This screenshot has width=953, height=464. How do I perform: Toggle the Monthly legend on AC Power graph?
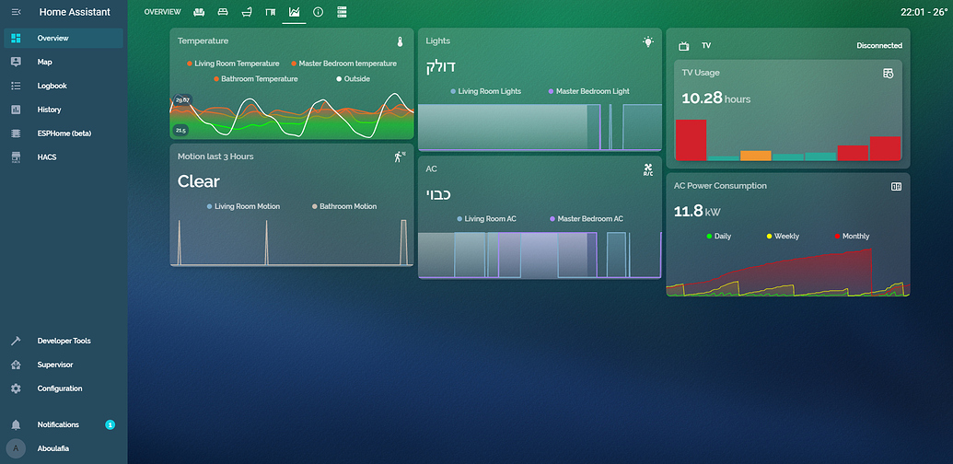coord(852,237)
